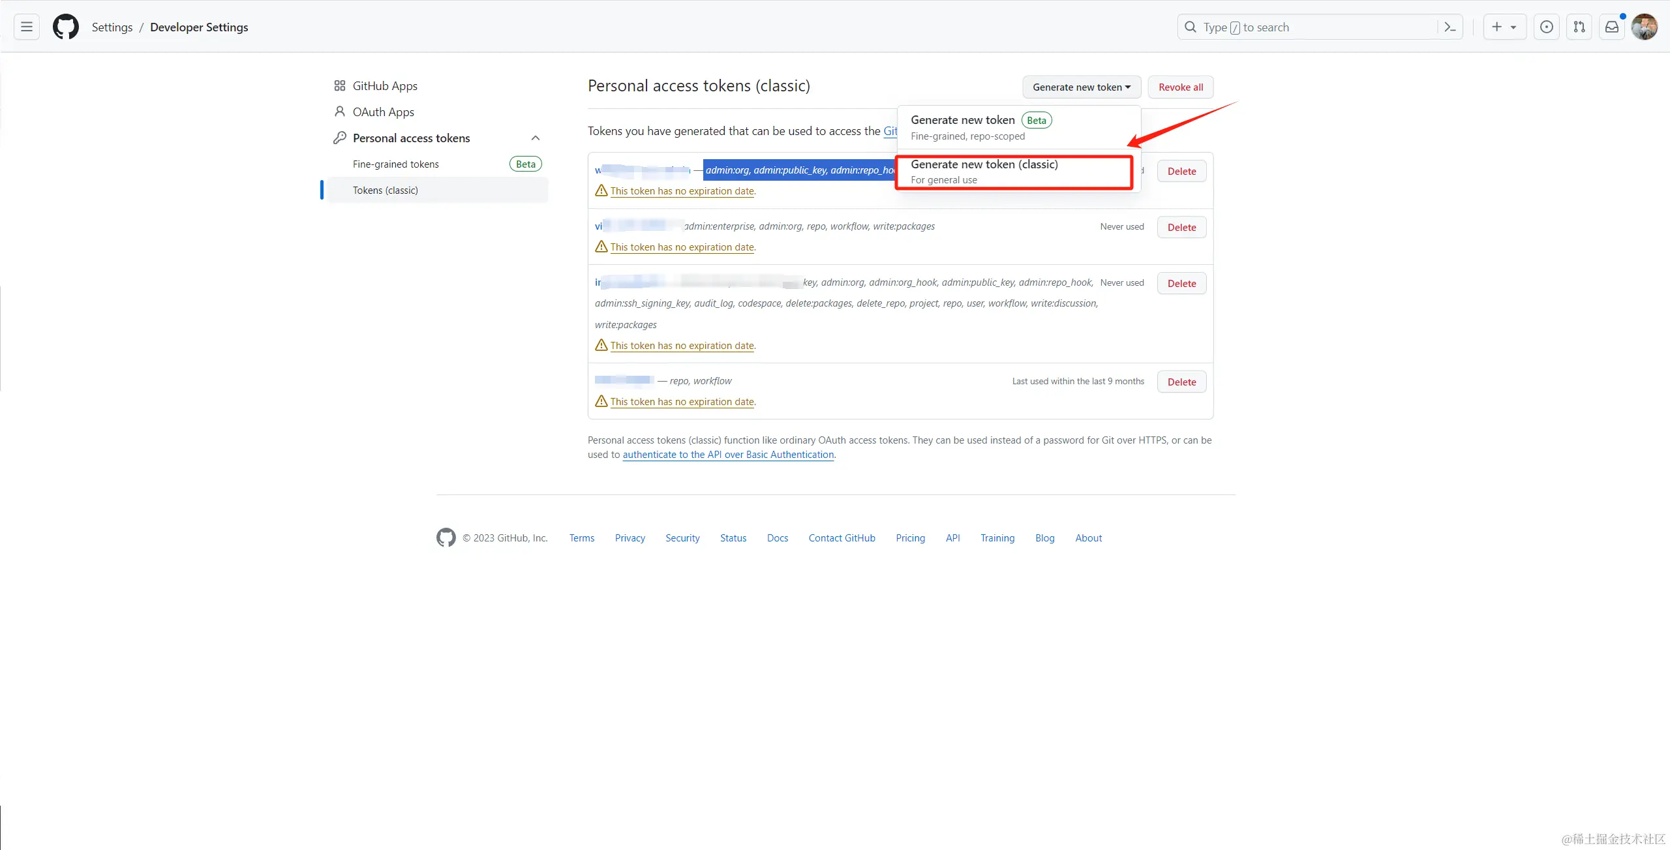
Task: Toggle the Generate new token dropdown button
Action: click(1081, 87)
